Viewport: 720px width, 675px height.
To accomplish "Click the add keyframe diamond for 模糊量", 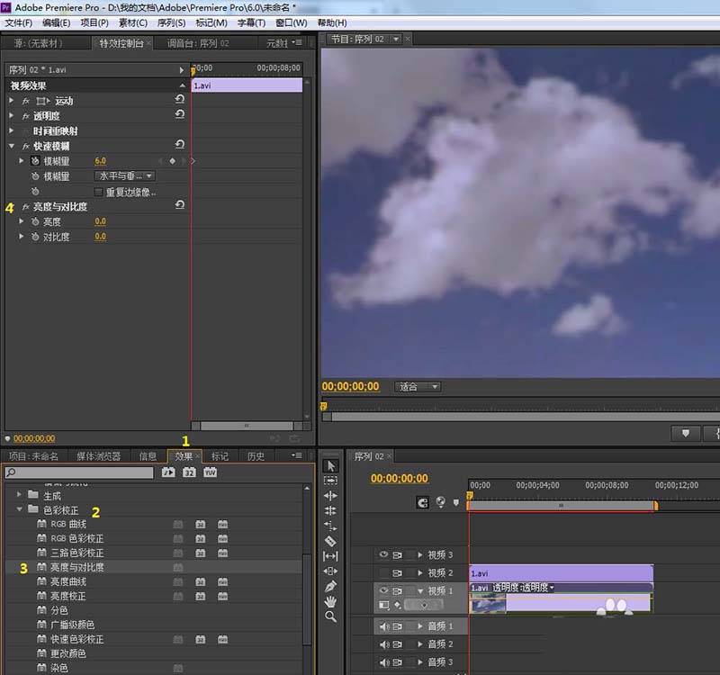I will click(x=172, y=161).
